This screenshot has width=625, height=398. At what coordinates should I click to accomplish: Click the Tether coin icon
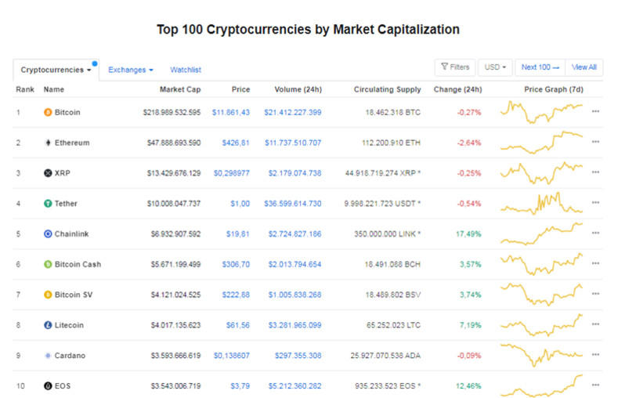click(48, 204)
